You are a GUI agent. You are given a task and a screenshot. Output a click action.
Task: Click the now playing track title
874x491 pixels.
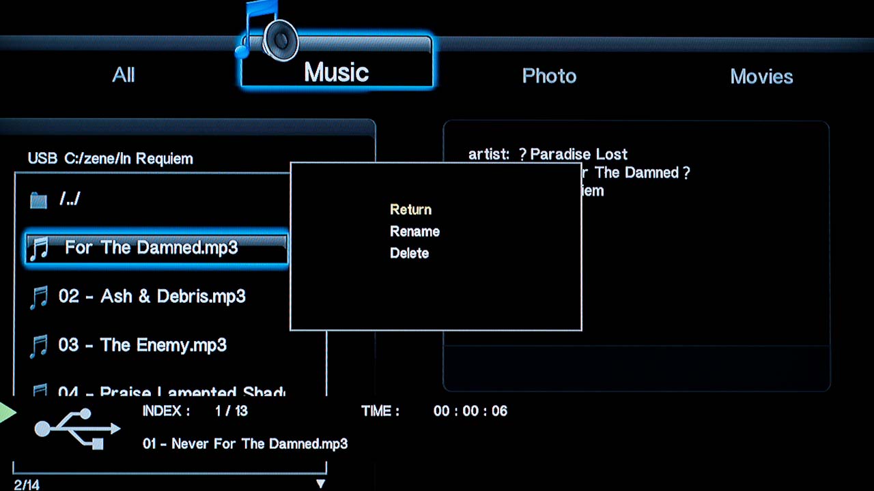point(245,444)
